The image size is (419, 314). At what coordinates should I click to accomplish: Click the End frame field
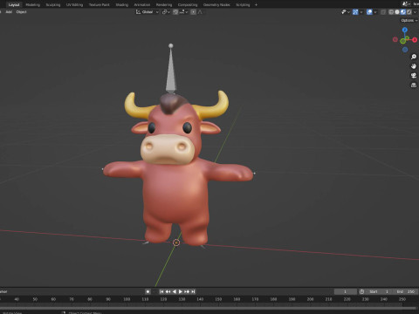[x=405, y=291]
